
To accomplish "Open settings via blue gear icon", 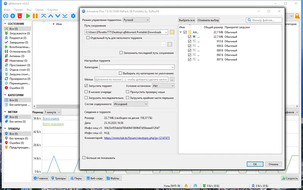I will (73, 16).
